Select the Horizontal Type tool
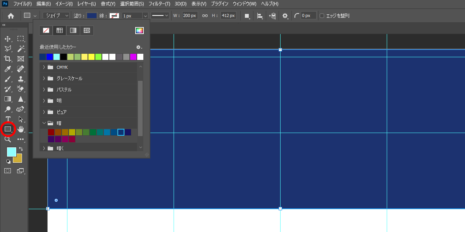The image size is (465, 232). pos(8,119)
